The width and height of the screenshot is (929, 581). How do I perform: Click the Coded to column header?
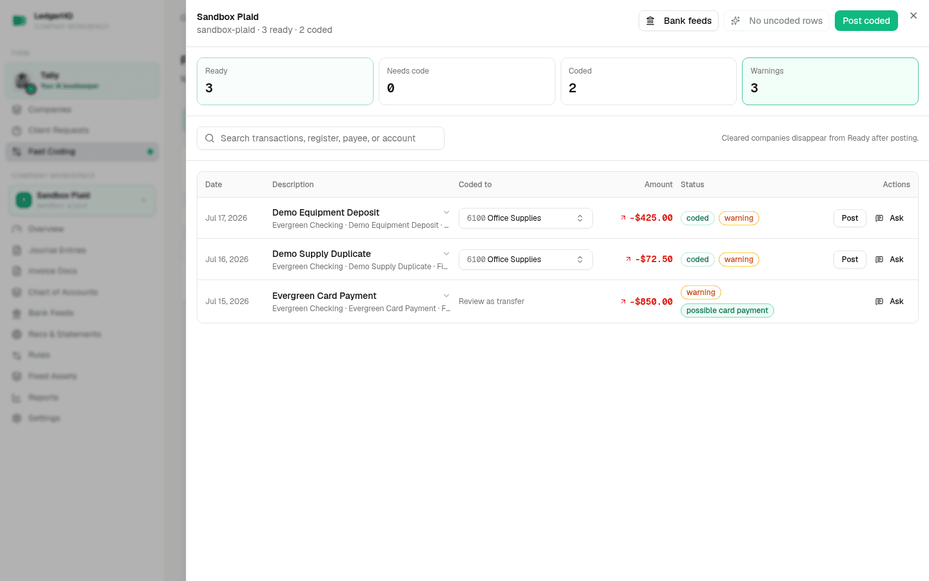475,185
